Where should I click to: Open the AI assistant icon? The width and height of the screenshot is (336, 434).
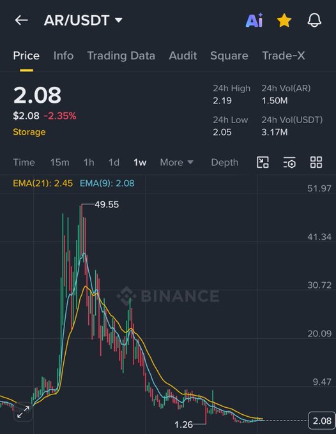coord(254,20)
